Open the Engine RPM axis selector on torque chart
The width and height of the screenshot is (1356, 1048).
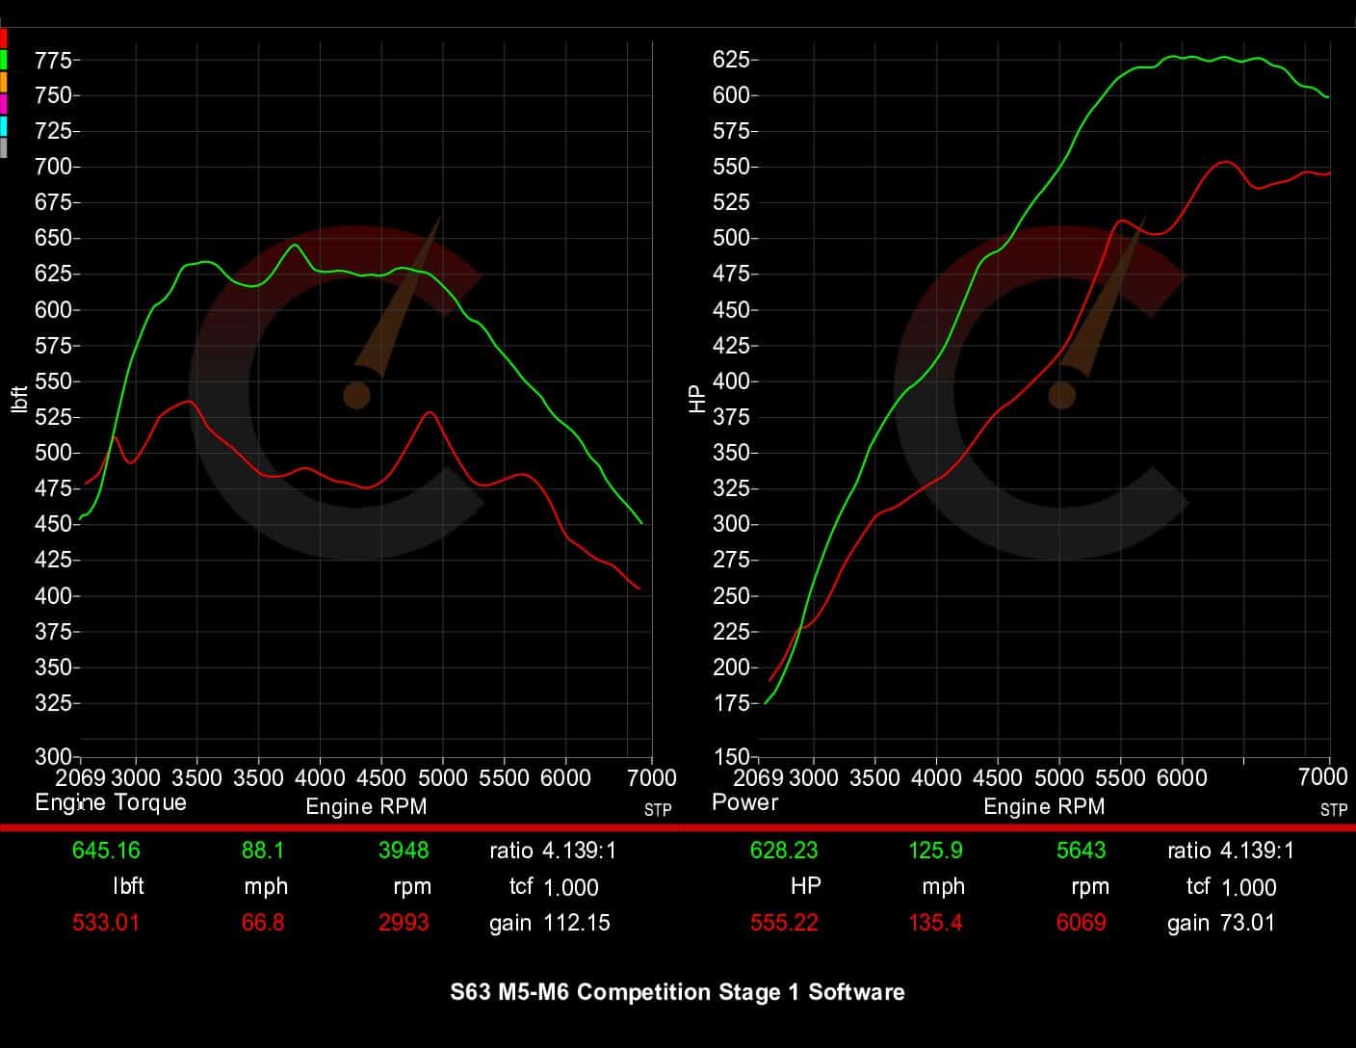(367, 806)
